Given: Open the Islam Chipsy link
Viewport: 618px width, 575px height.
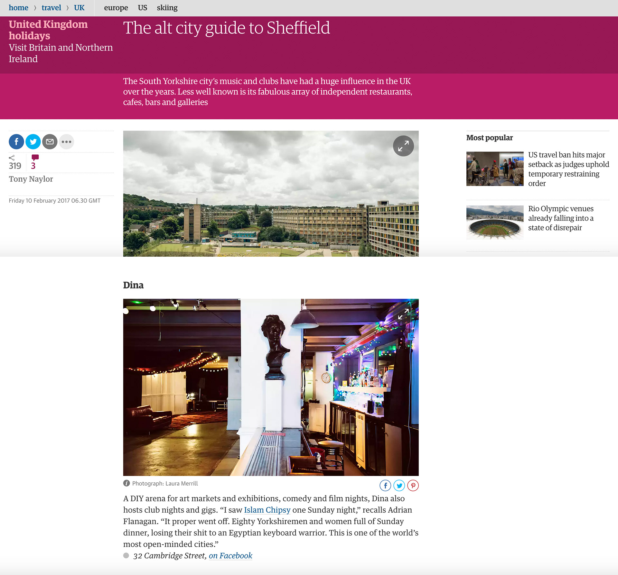Looking at the screenshot, I should 267,510.
